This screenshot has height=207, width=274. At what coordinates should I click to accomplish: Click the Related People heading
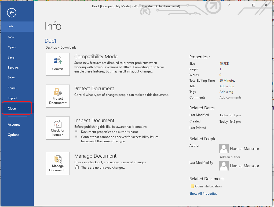(x=203, y=139)
